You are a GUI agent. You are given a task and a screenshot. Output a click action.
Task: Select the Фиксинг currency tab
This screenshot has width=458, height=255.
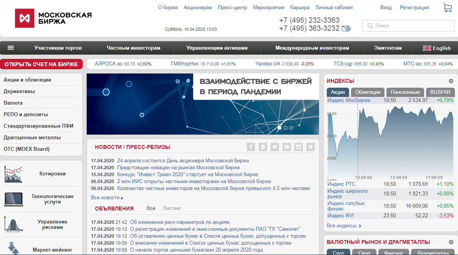[393, 252]
